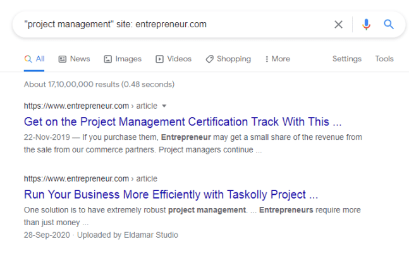Submit search with the blue magnifier icon
The height and width of the screenshot is (253, 409).
[388, 24]
